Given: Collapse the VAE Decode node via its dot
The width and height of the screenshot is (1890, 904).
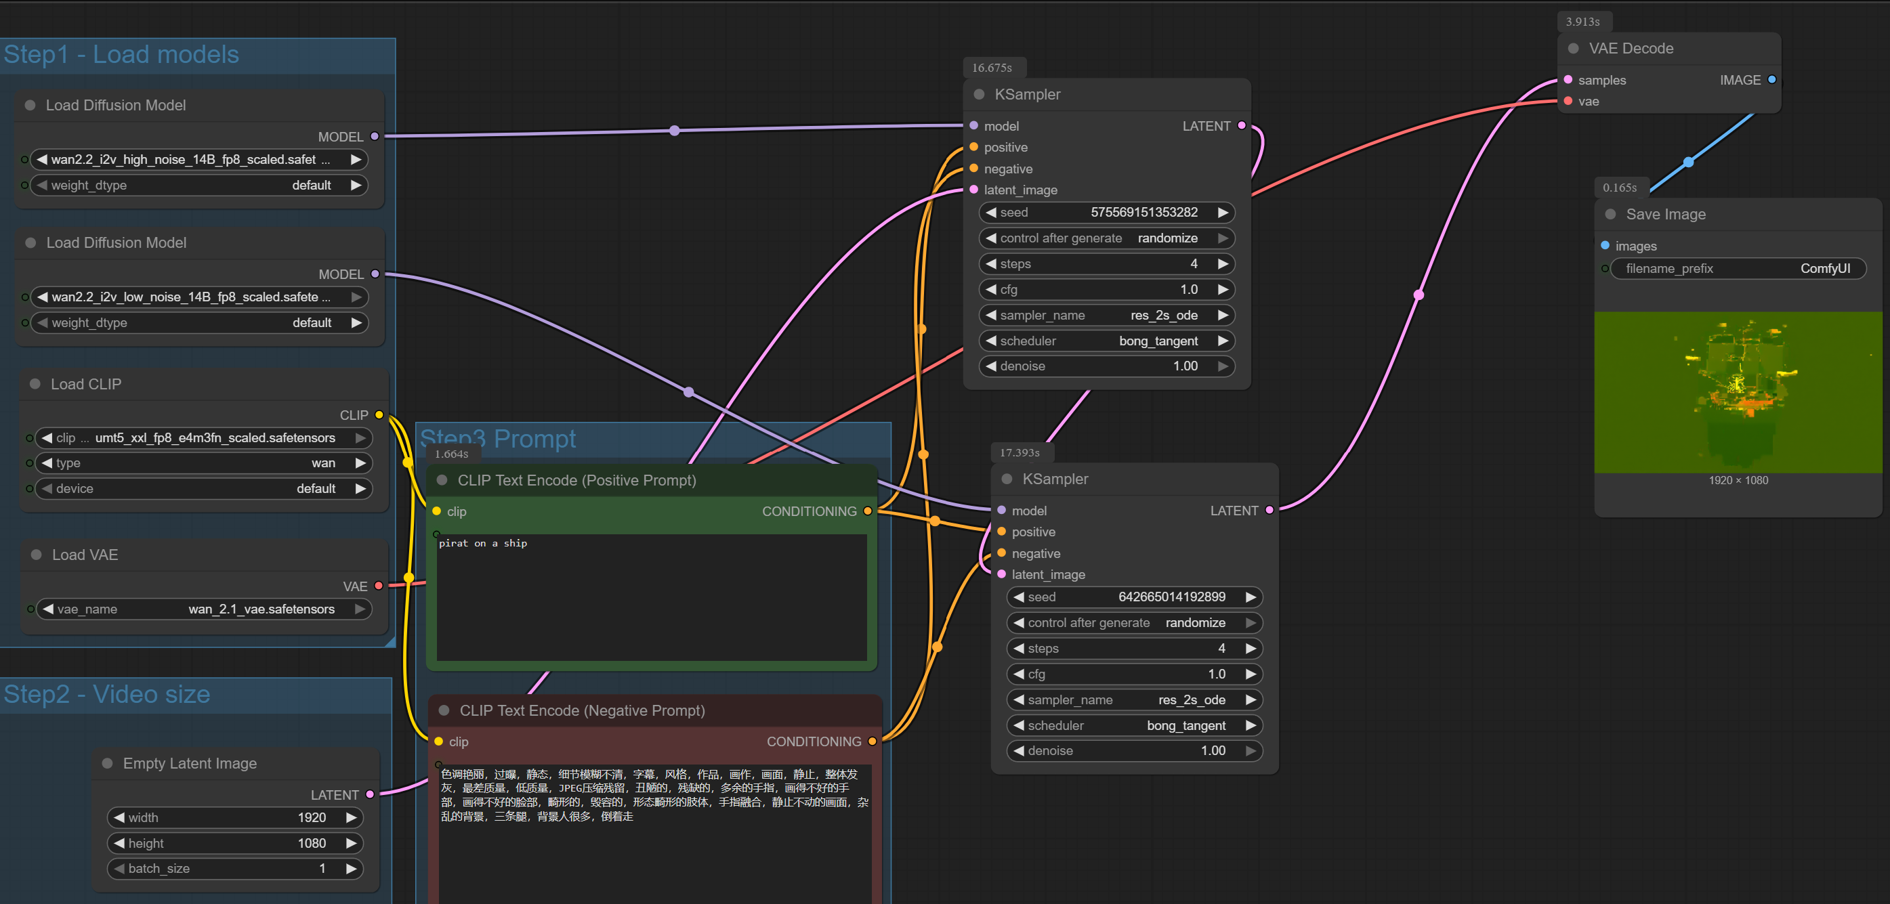Looking at the screenshot, I should tap(1573, 48).
